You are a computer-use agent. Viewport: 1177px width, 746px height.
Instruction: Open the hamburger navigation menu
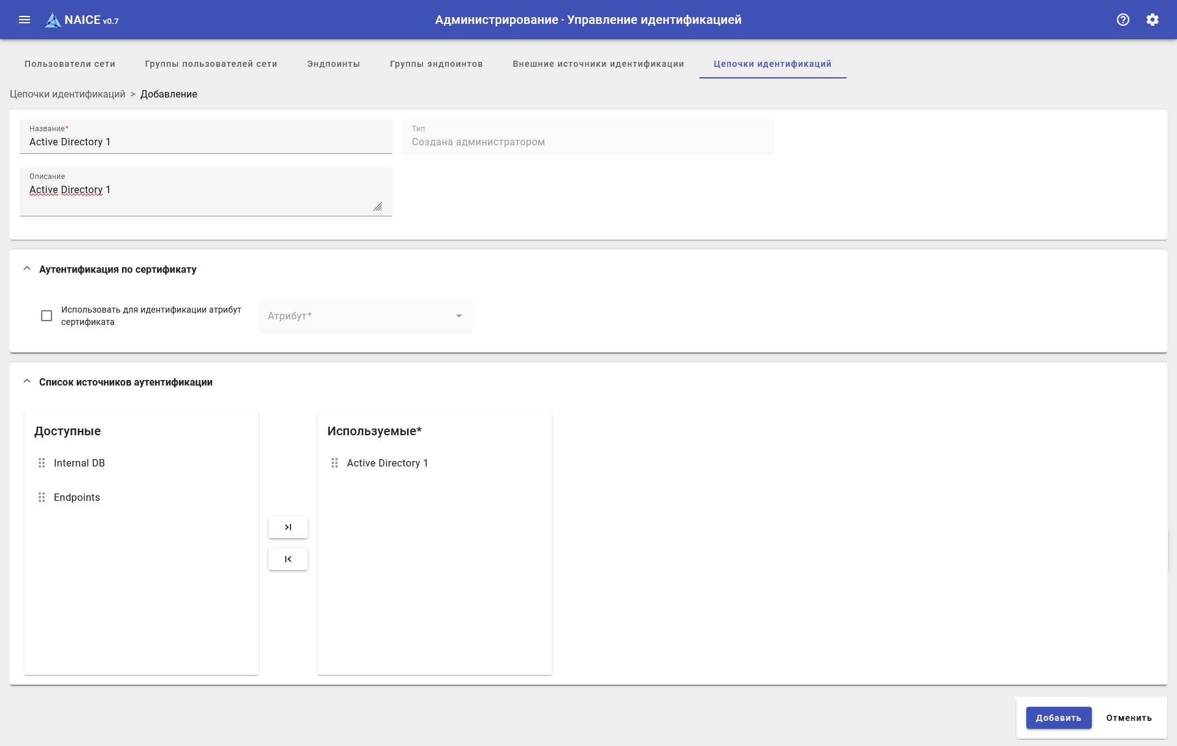pyautogui.click(x=25, y=20)
